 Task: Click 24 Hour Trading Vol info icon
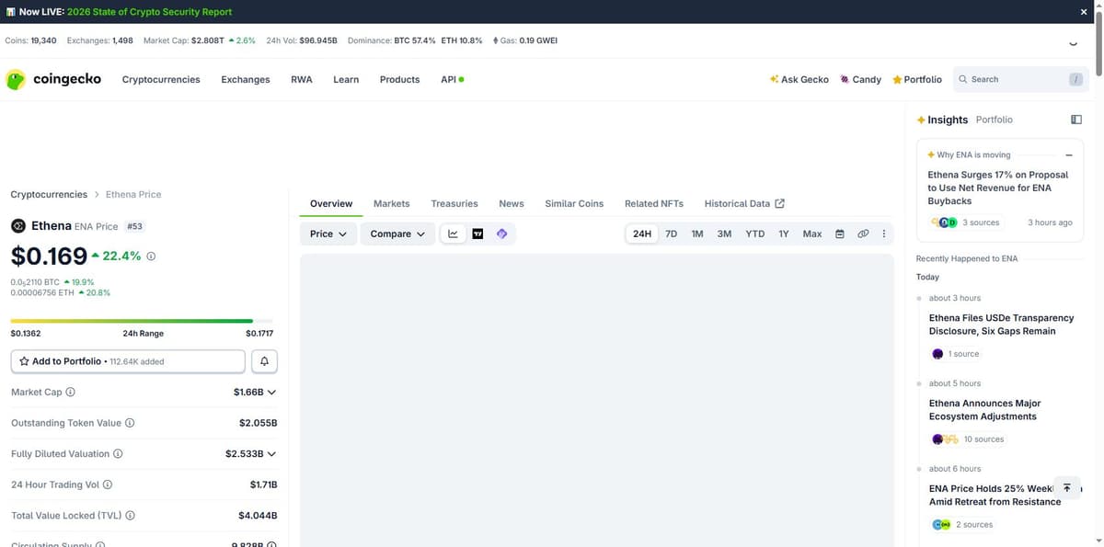(108, 485)
